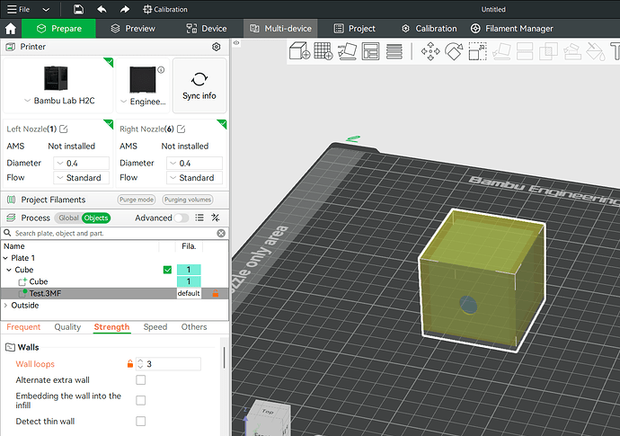The width and height of the screenshot is (620, 436).
Task: Click the Add plate grid icon
Action: click(x=323, y=51)
